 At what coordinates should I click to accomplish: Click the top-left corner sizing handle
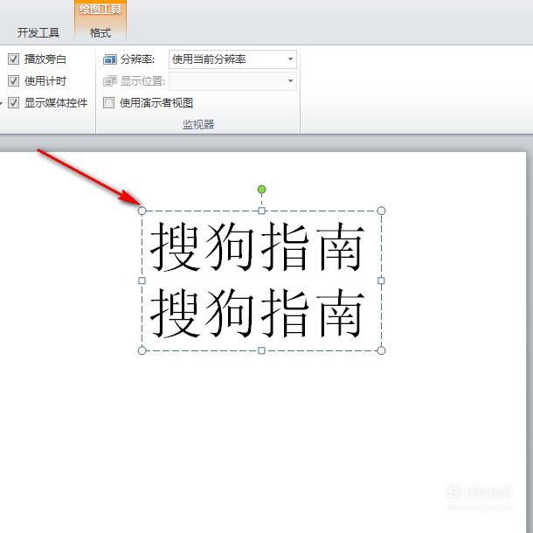coord(142,211)
